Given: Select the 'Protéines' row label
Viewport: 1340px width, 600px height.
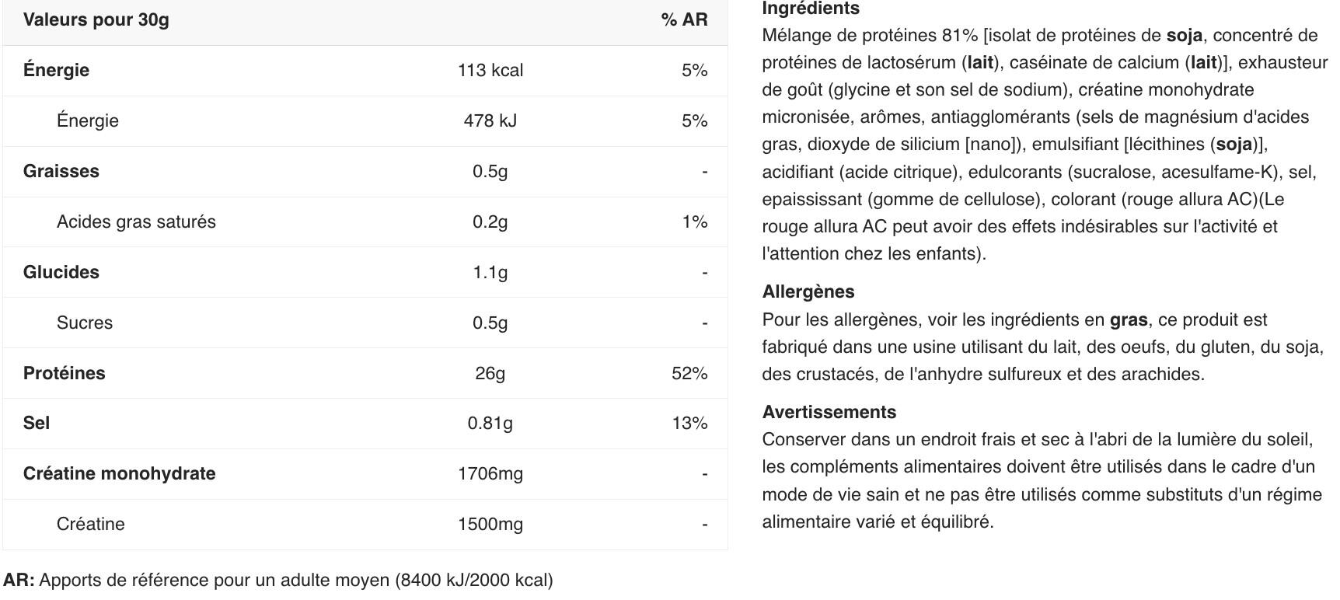Looking at the screenshot, I should coord(64,373).
